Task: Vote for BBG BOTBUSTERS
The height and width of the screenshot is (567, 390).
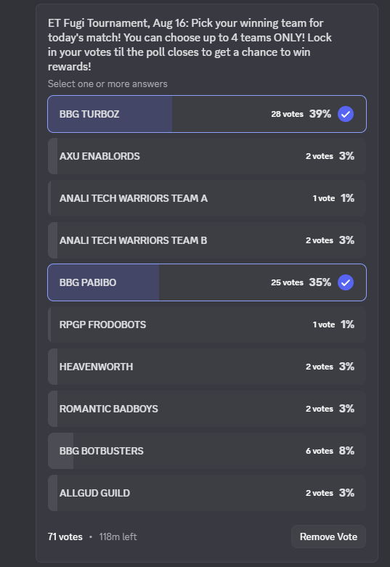Action: (207, 451)
